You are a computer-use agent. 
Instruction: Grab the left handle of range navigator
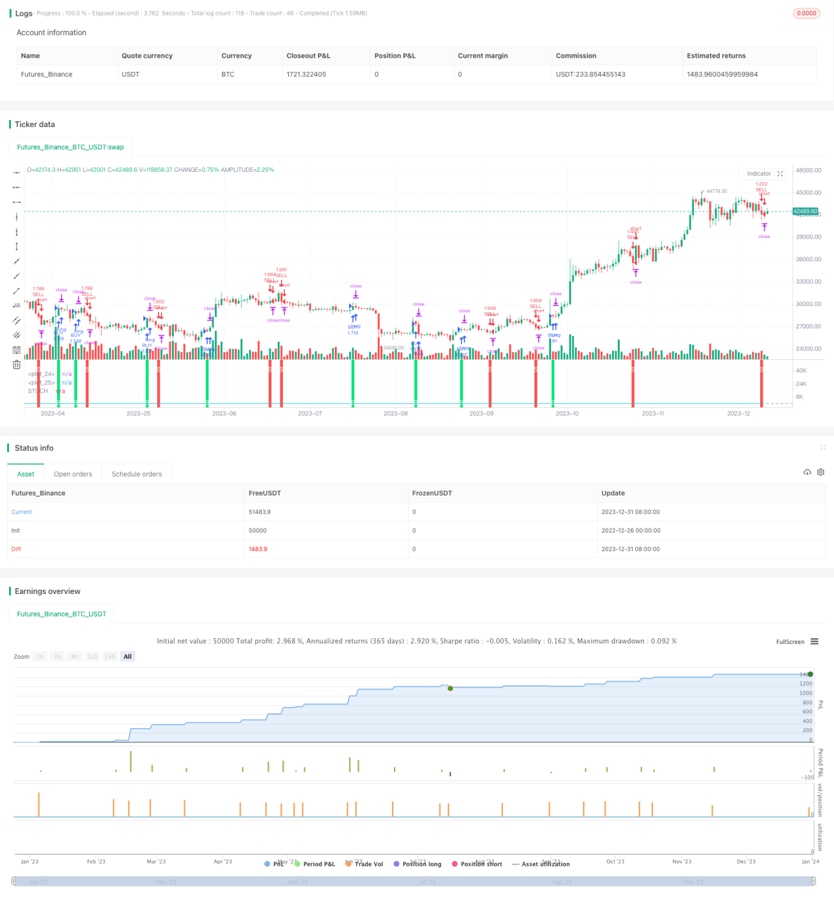pos(14,881)
